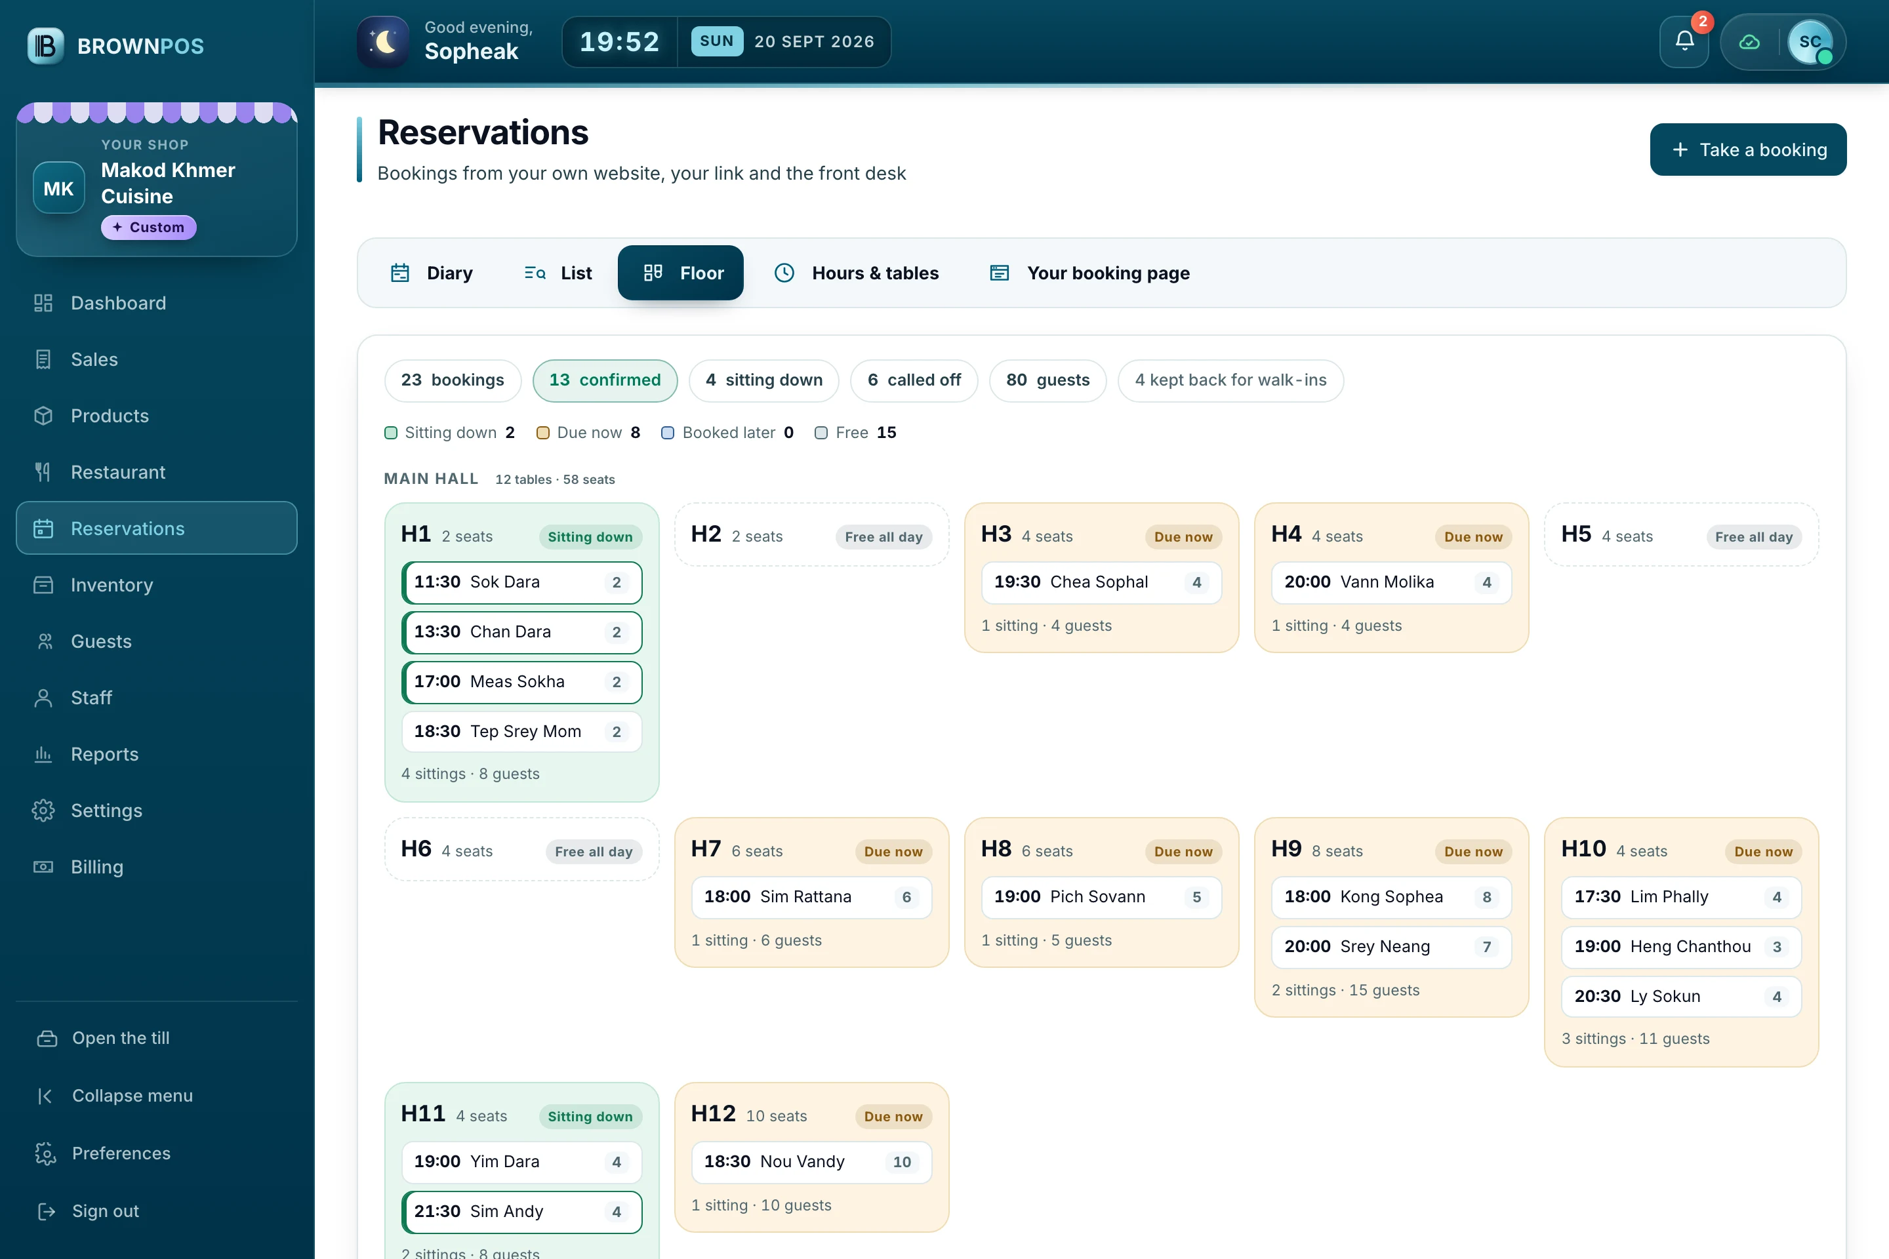Open Dashboard from the sidebar
Image resolution: width=1889 pixels, height=1259 pixels.
click(157, 303)
